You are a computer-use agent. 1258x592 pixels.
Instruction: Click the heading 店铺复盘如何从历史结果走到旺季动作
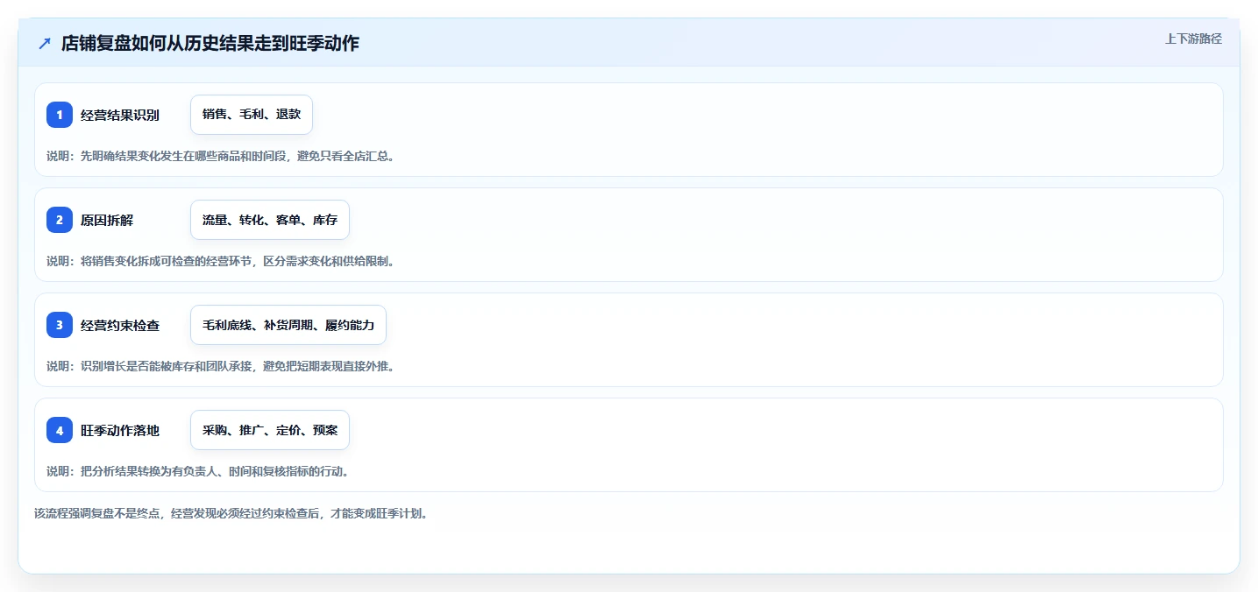tap(210, 44)
